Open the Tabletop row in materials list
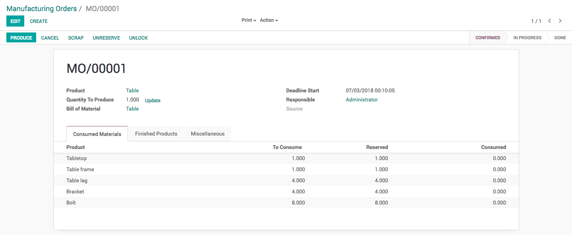Screen dimensions: 572x235 77,159
